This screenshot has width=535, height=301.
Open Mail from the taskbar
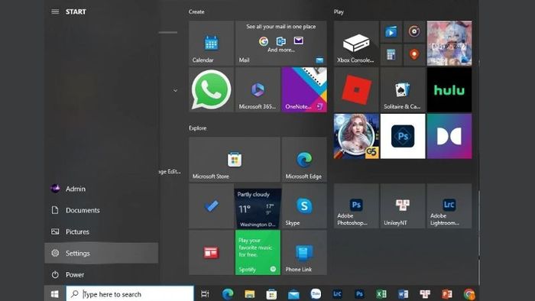[x=293, y=294]
